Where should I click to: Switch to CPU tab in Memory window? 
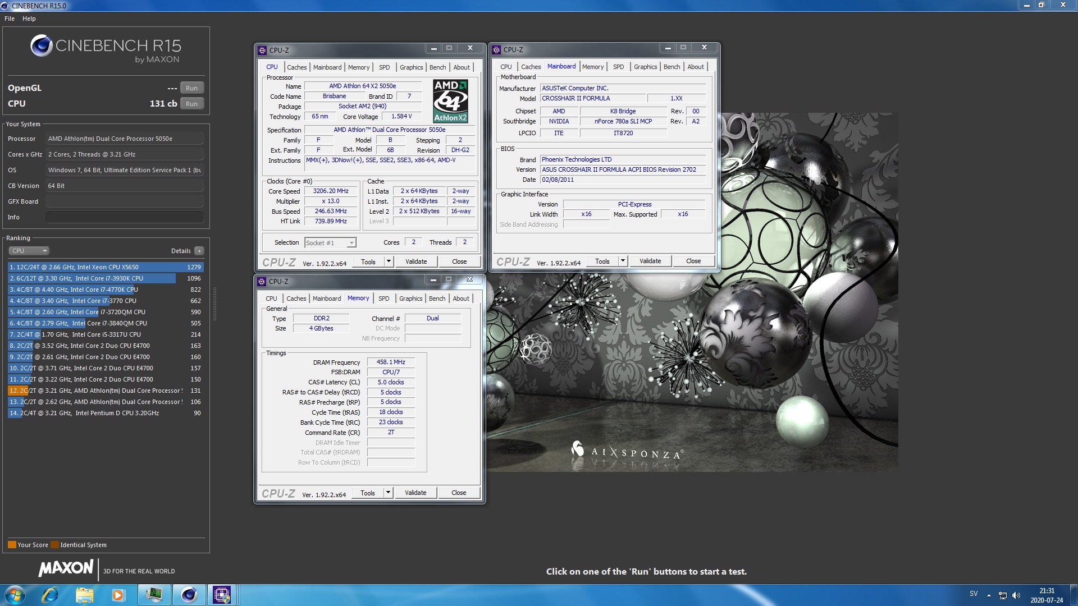[x=271, y=299]
